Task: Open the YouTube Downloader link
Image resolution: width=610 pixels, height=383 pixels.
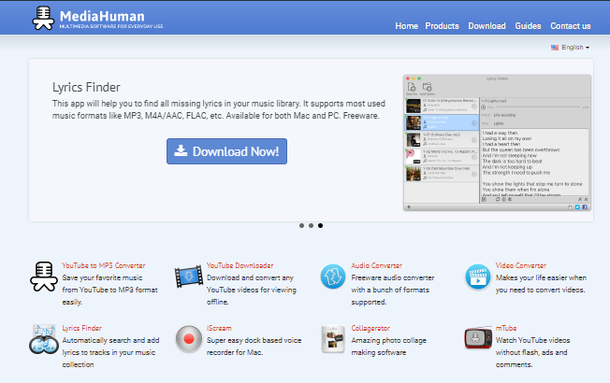Action: 240,265
